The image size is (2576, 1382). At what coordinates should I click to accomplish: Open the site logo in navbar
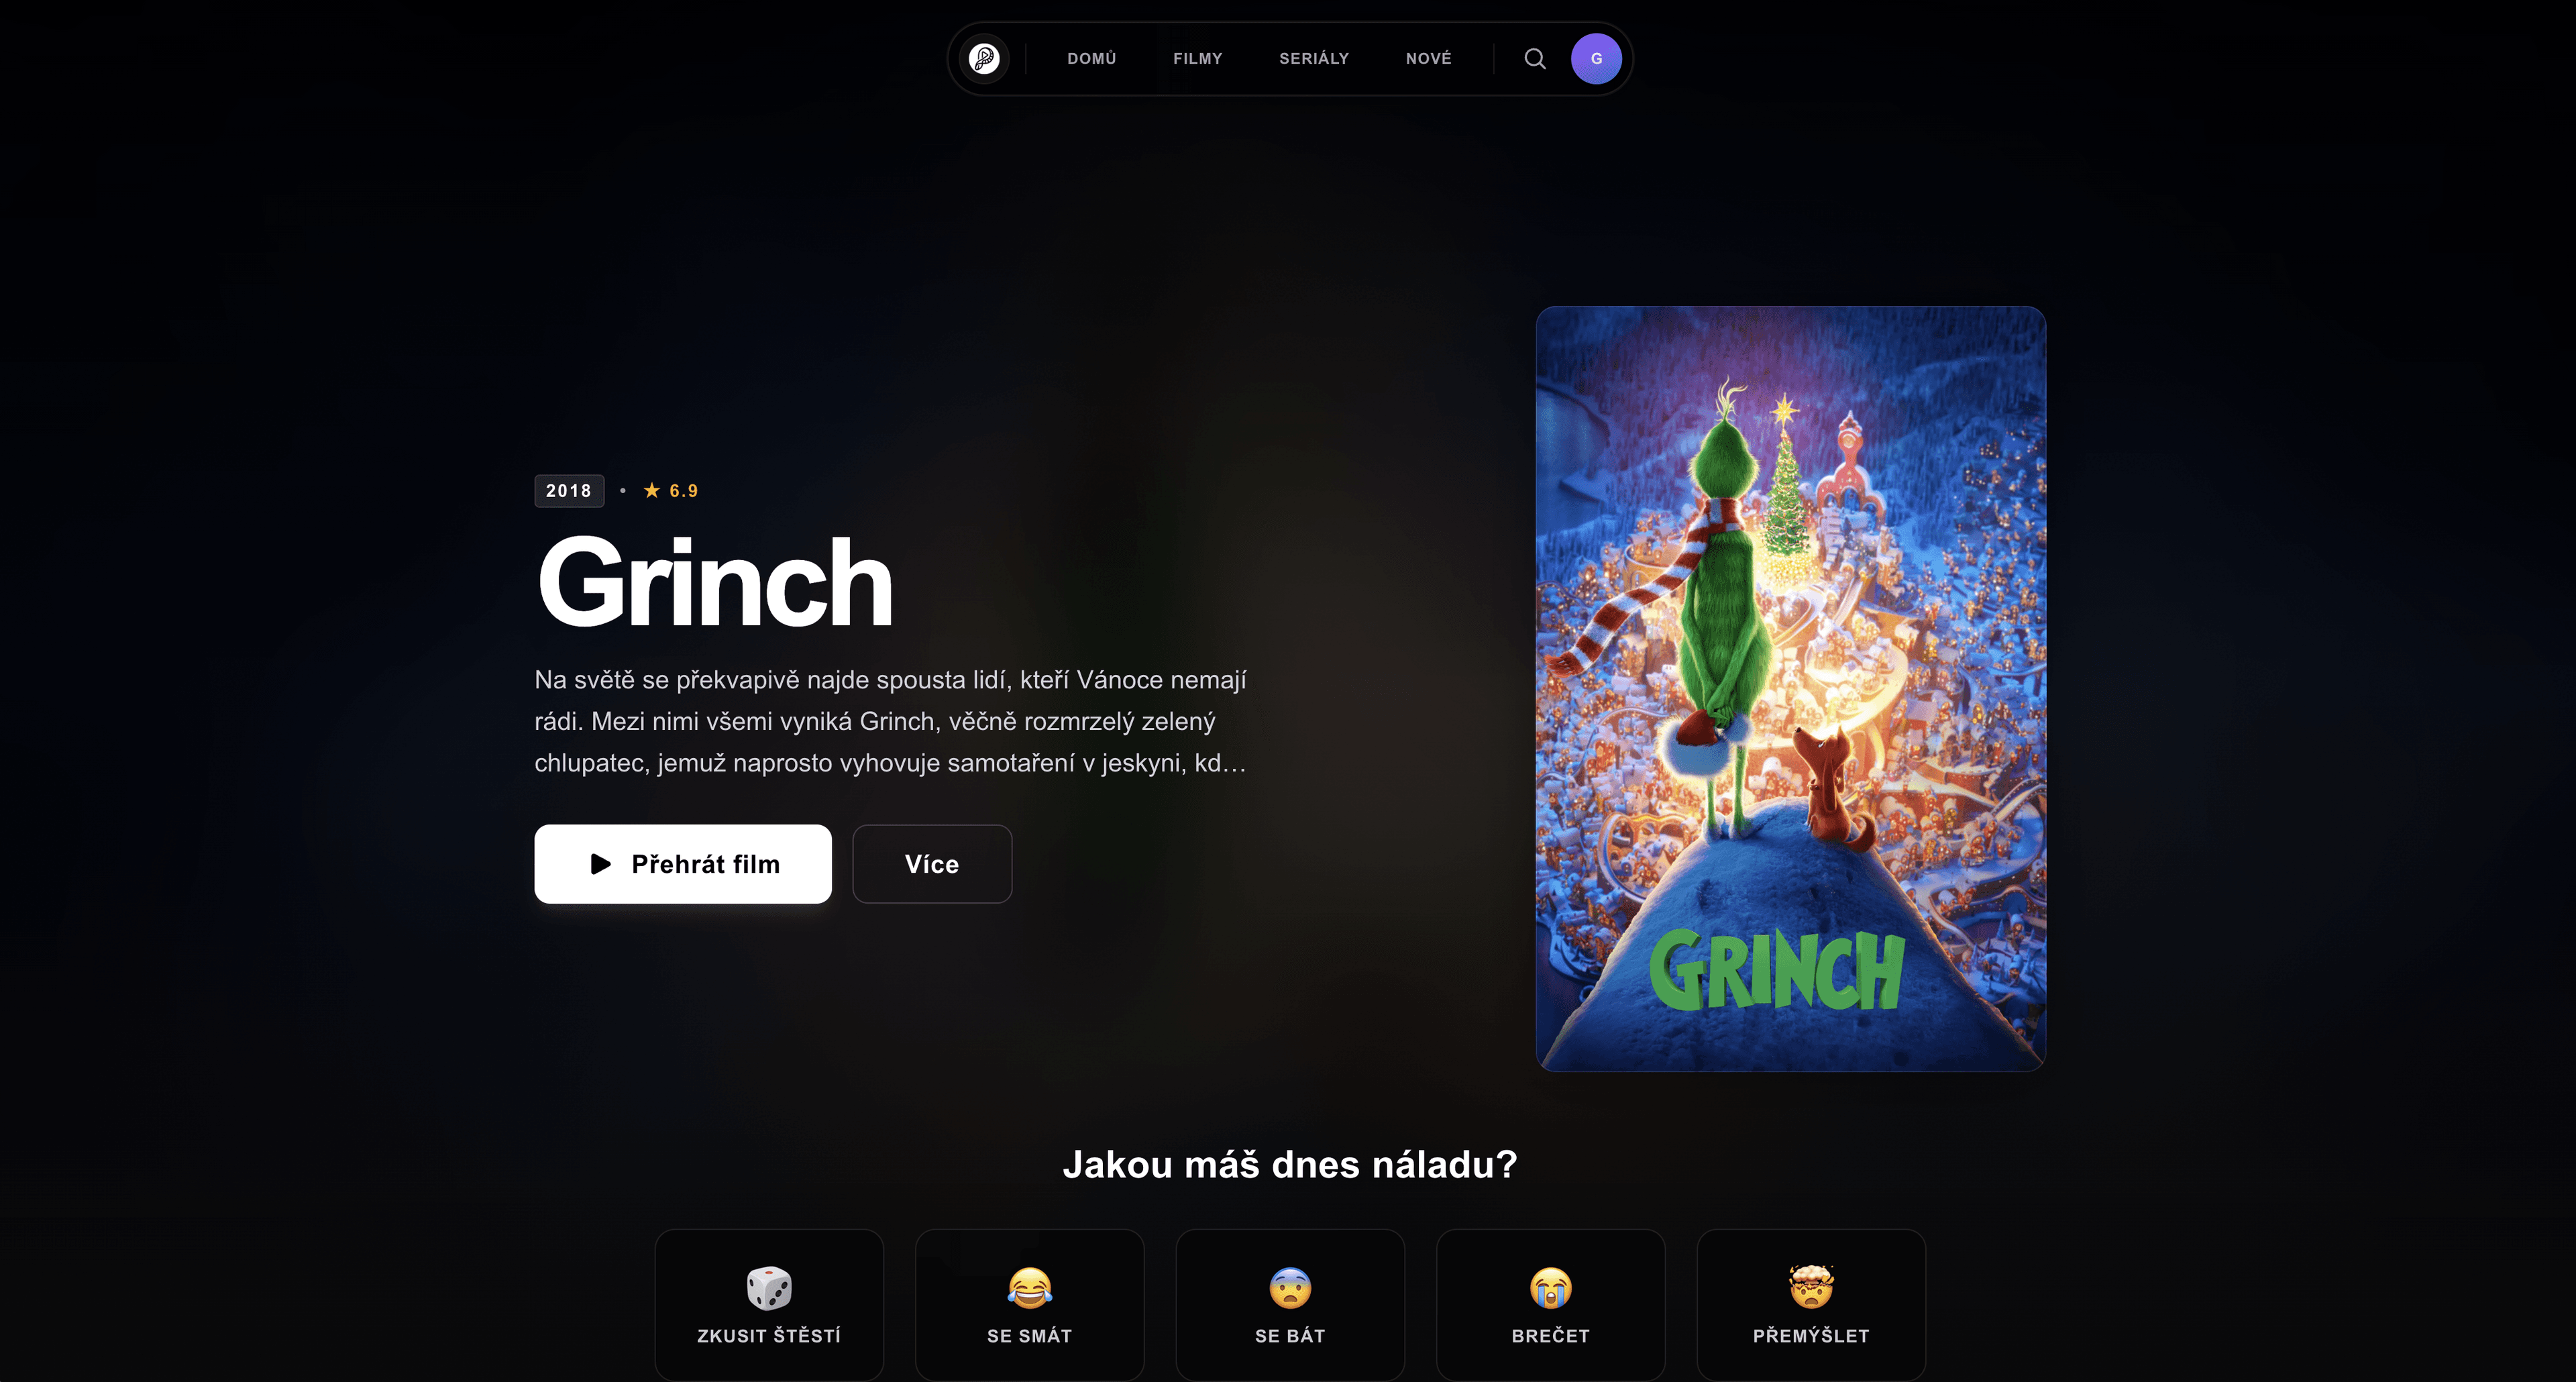(x=984, y=59)
